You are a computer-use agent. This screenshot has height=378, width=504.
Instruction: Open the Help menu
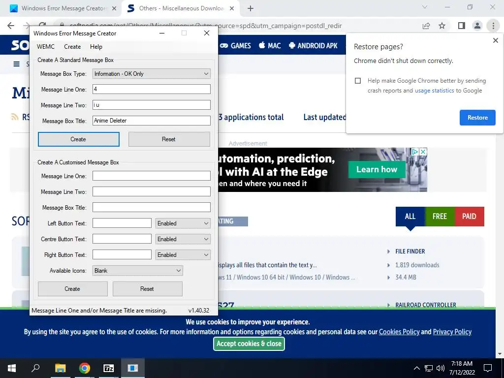click(x=96, y=47)
